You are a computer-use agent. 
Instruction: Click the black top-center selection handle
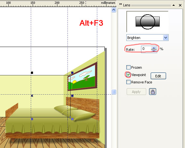32,73
